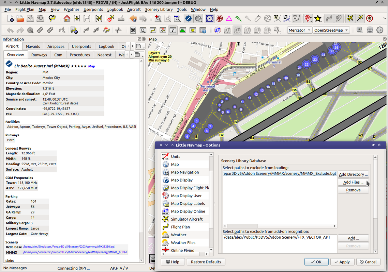The height and width of the screenshot is (272, 388).
Task: Switch to the Runways tab
Action: 39,55
